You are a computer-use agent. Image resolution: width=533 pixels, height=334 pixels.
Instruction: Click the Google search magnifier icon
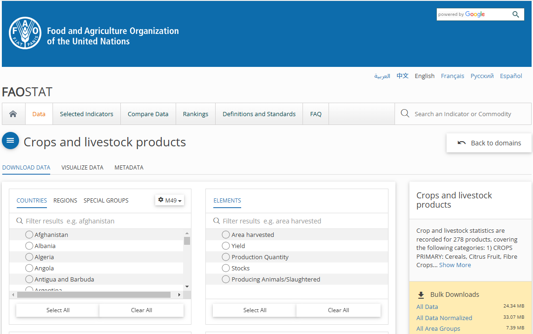point(516,14)
